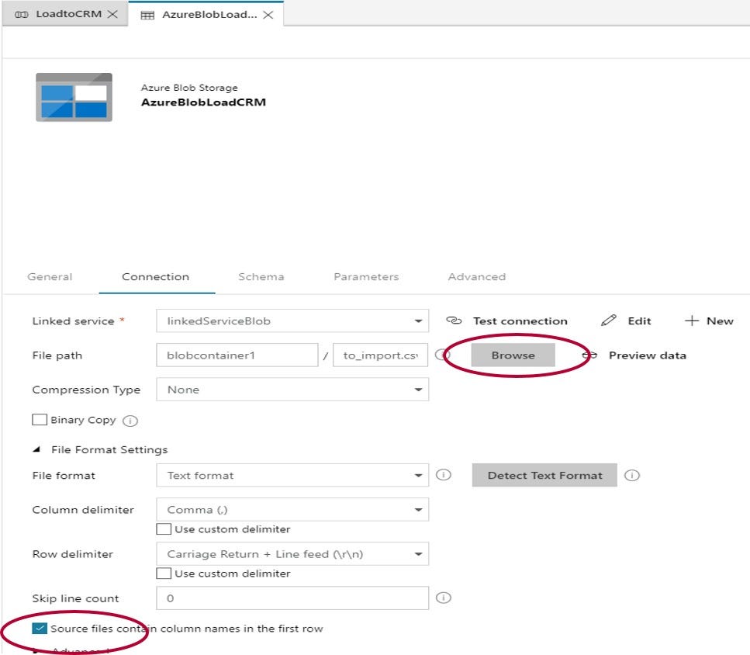Click the Detect Text Format info icon

632,475
